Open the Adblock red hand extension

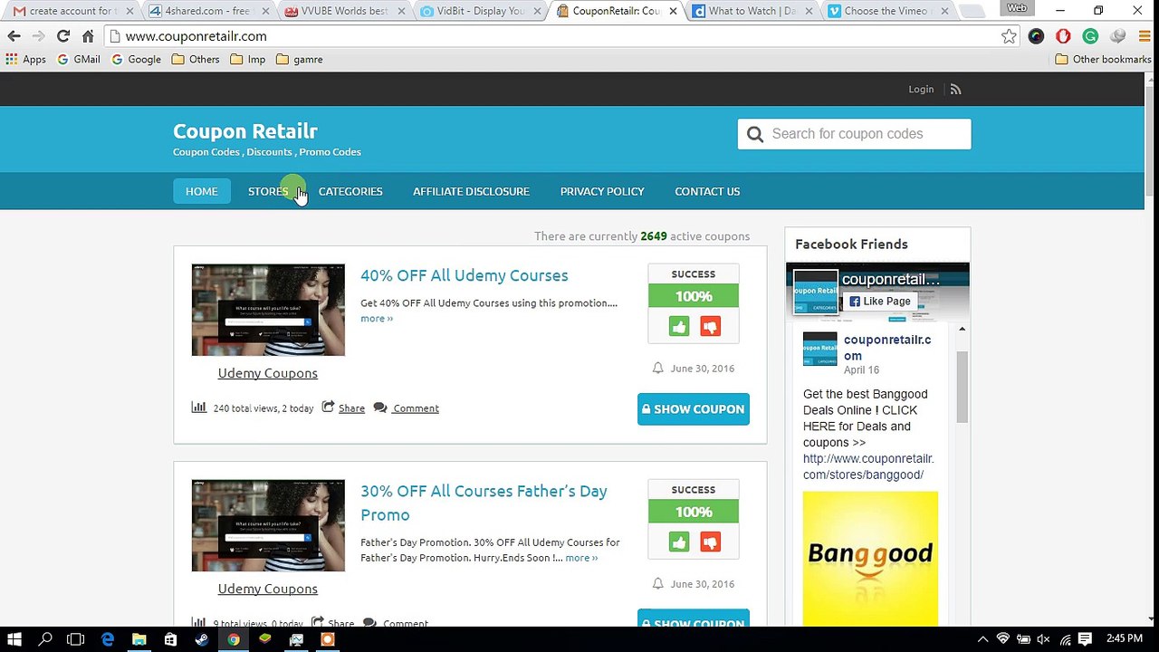[x=1063, y=36]
